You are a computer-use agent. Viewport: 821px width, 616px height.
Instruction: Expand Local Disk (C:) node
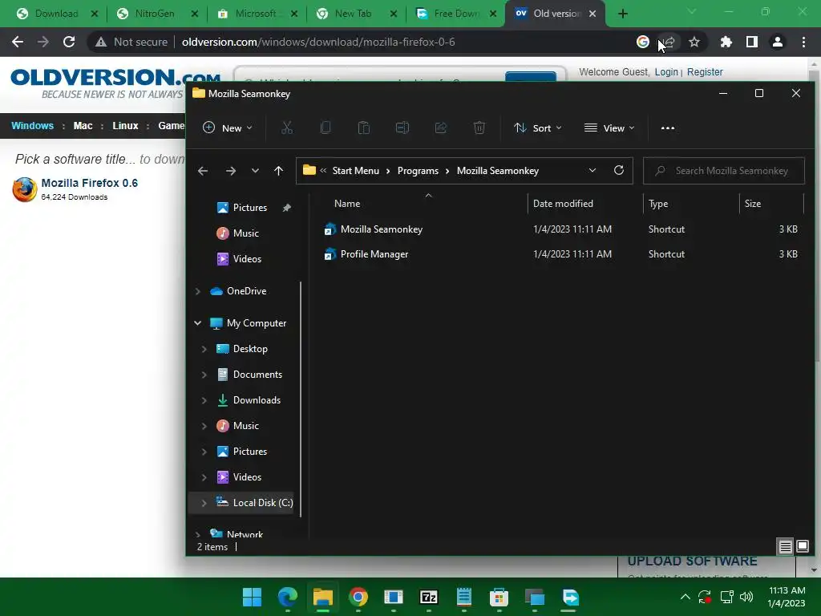pos(204,503)
